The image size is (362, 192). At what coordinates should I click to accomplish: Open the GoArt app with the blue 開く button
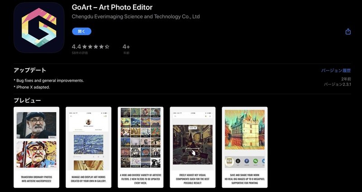81,31
